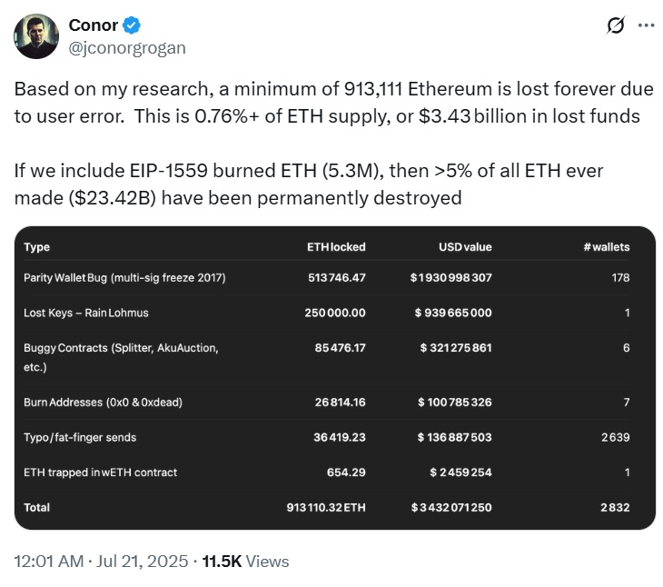Screen dimensions: 663x587
Task: Select the Buggy Contracts row
Action: [326, 357]
